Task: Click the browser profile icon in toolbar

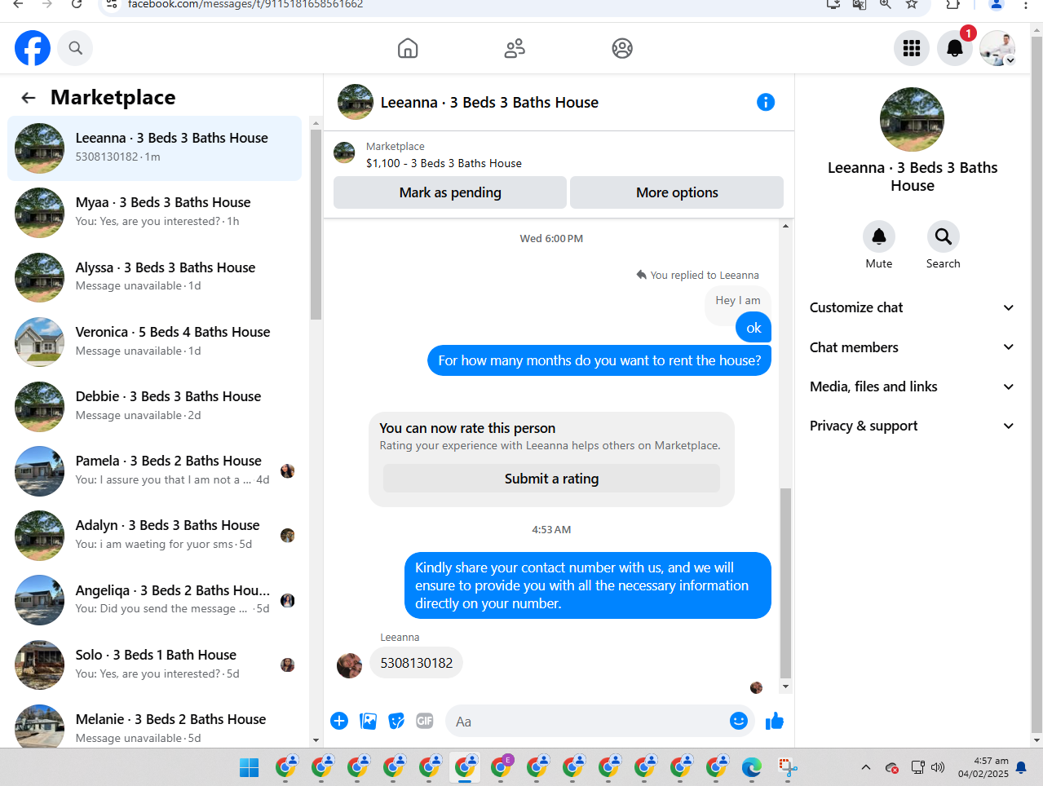Action: coord(996,5)
